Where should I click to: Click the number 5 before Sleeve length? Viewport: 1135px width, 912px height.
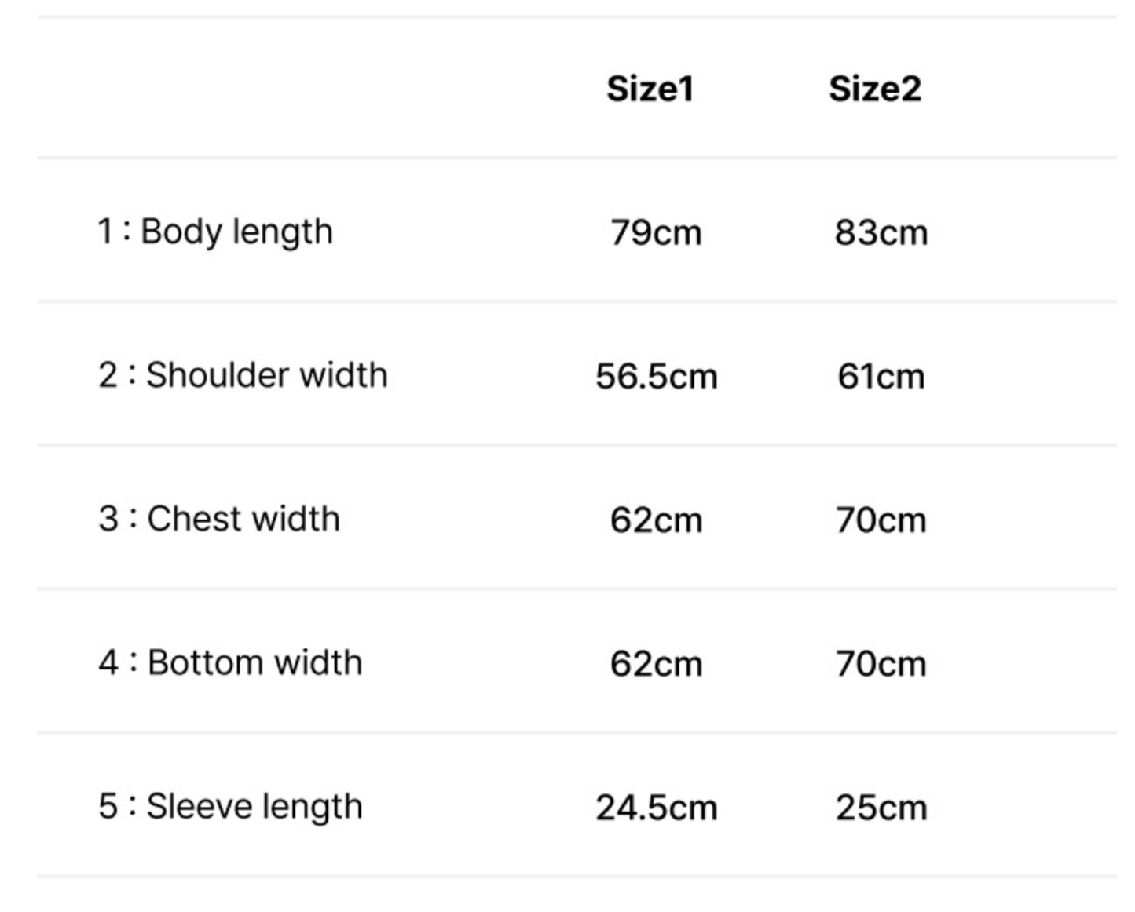(108, 807)
